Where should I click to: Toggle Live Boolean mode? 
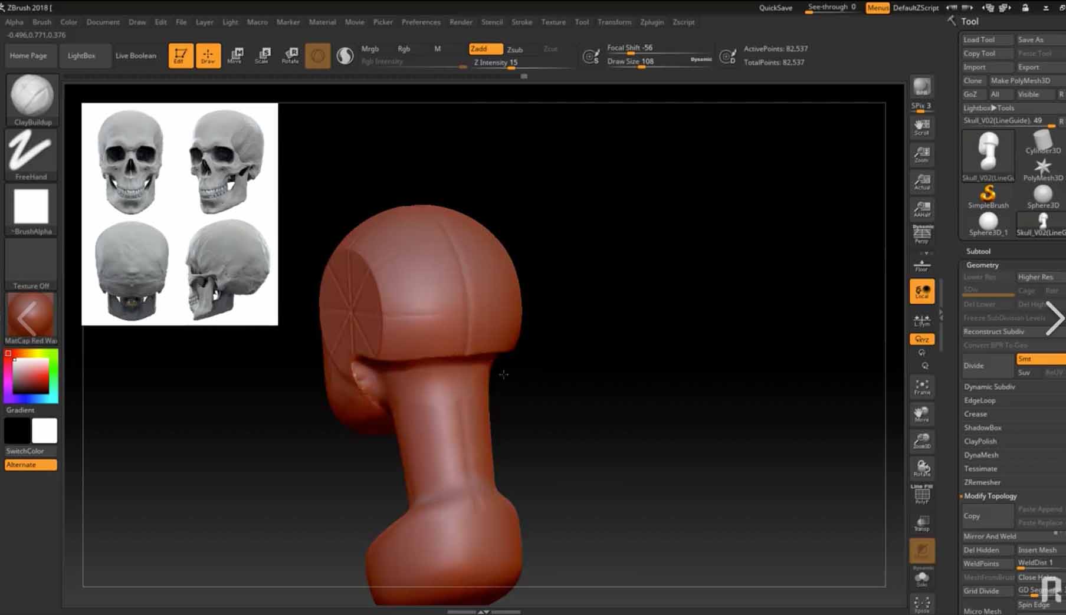136,55
